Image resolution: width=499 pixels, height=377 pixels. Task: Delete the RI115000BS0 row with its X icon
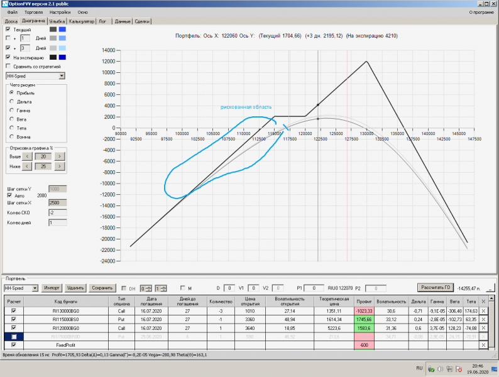tap(483, 319)
